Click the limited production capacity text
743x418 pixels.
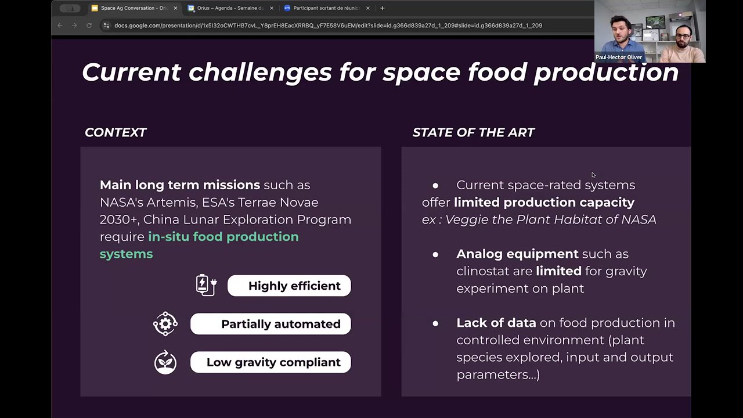544,203
